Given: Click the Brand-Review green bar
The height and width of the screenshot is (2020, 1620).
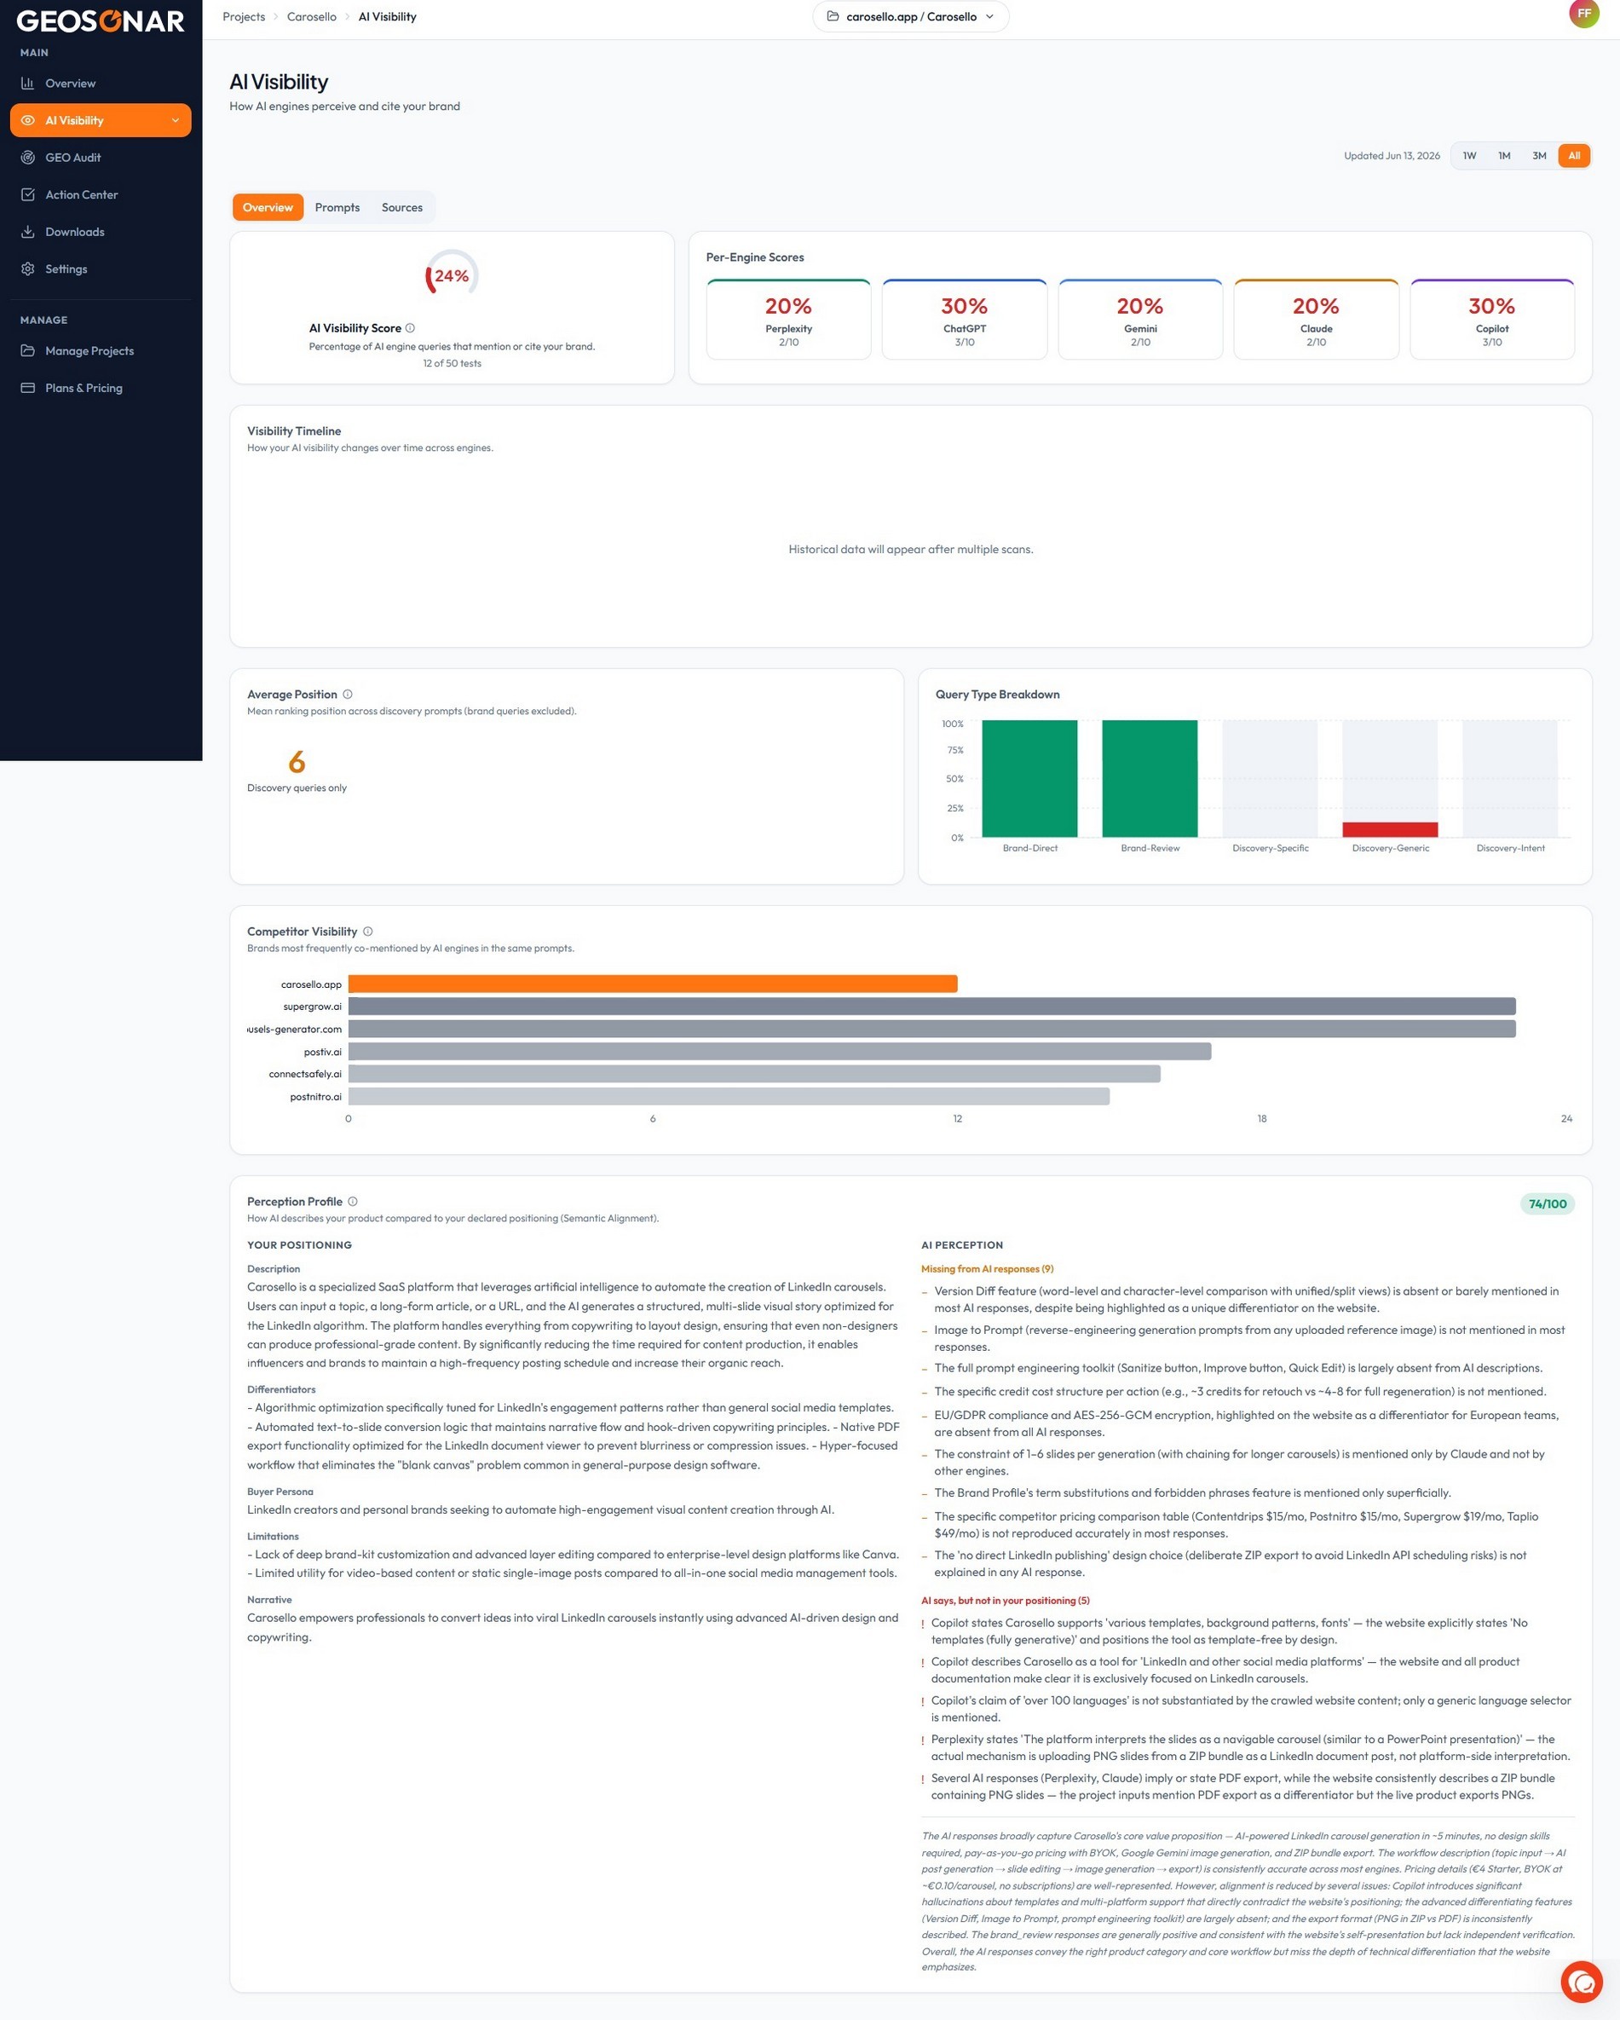Looking at the screenshot, I should coord(1150,778).
